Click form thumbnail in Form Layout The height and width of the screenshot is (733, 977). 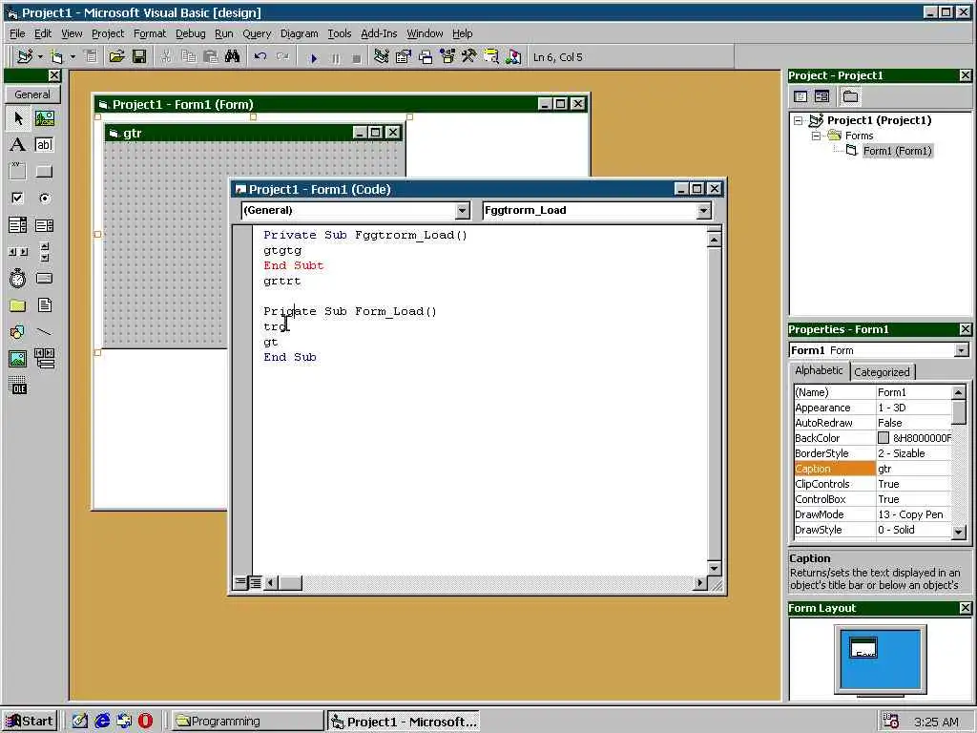point(863,648)
